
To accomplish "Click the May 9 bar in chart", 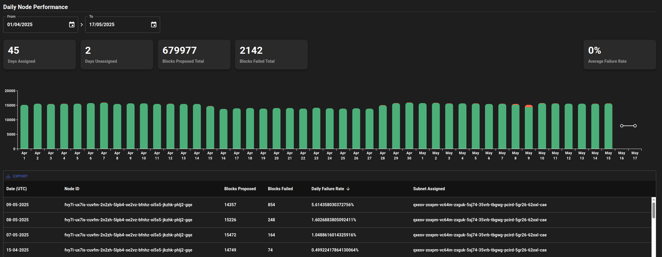I will pyautogui.click(x=529, y=128).
